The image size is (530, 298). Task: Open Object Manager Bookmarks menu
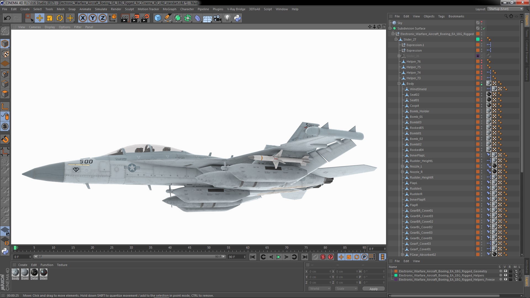[x=456, y=16]
